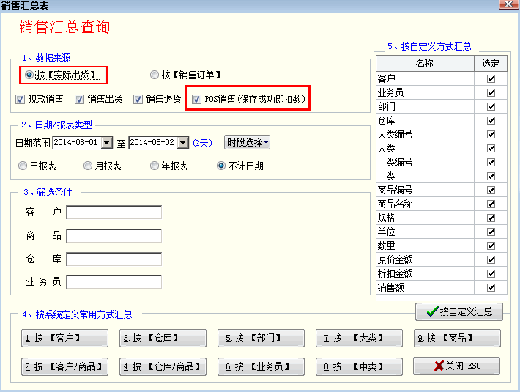The image size is (520, 392).
Task: Click the 6.按【业务员】 button
Action: (261, 367)
